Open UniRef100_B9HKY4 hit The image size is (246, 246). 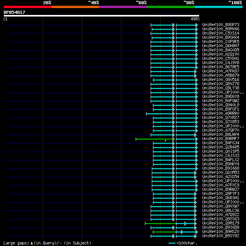tap(221, 164)
